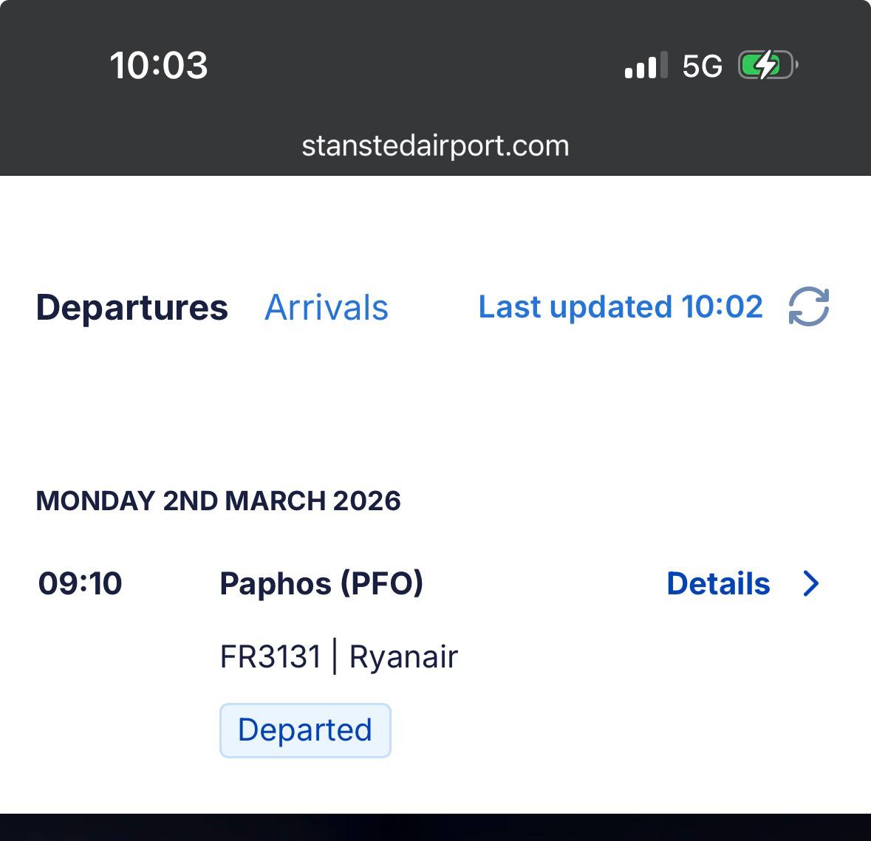Click the FR3131 flight number
The width and height of the screenshot is (871, 841).
(270, 656)
